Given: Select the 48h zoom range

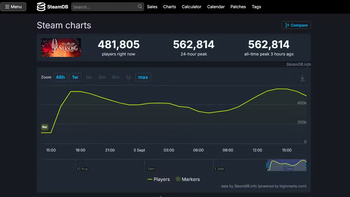Looking at the screenshot, I should [60, 77].
